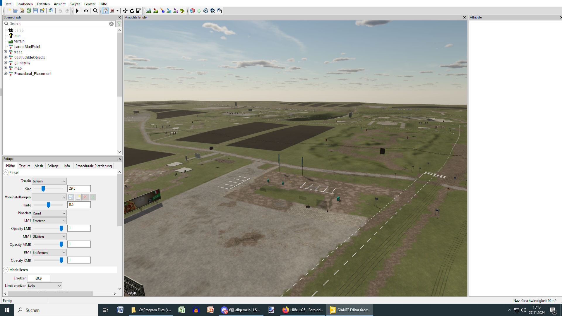
Task: Switch to the Foliage tab
Action: tap(53, 166)
